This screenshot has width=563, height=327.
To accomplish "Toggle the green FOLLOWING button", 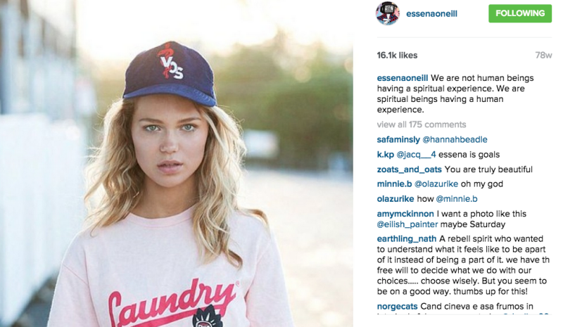I will point(520,13).
